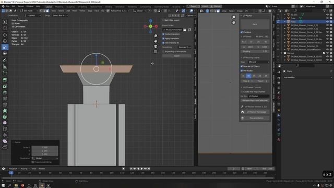
Task: Select the Annotate tool
Action: pyautogui.click(x=5, y=61)
